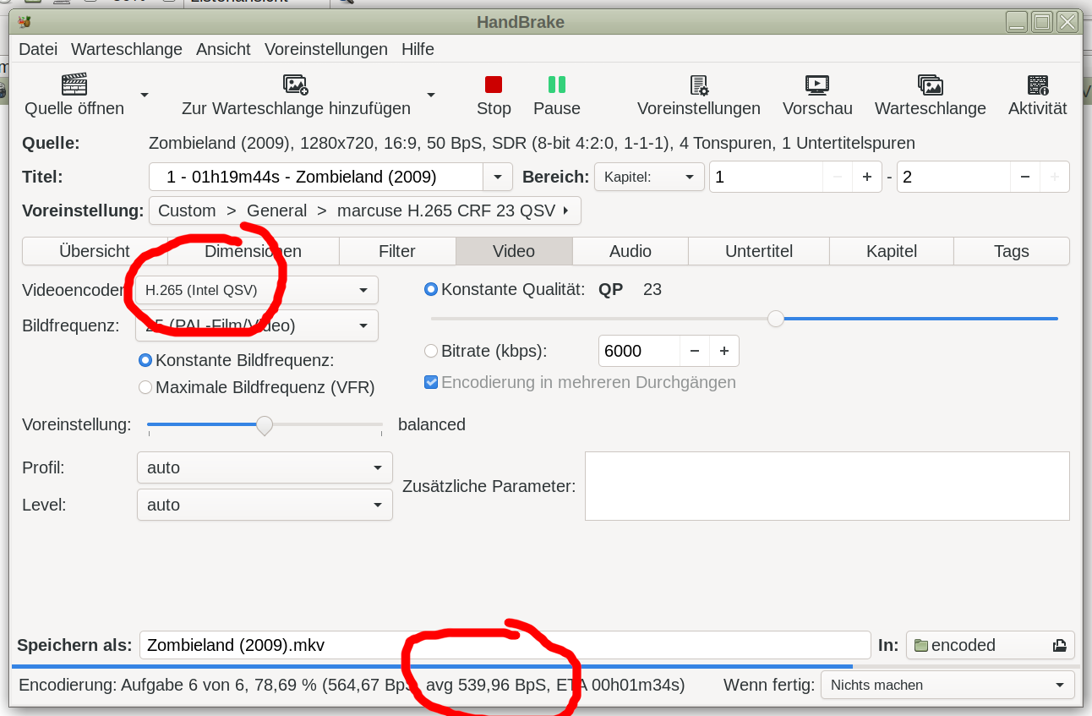Viewport: 1092px width, 716px height.
Task: Click the Speichern als filename field
Action: coord(505,645)
